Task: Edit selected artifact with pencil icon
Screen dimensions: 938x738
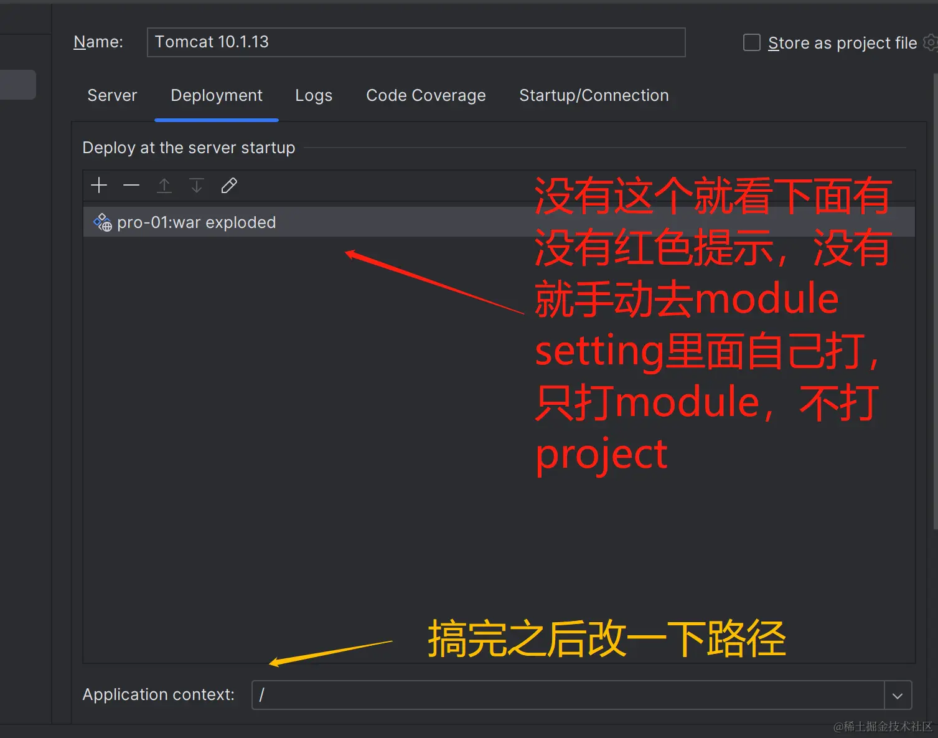Action: coord(229,185)
